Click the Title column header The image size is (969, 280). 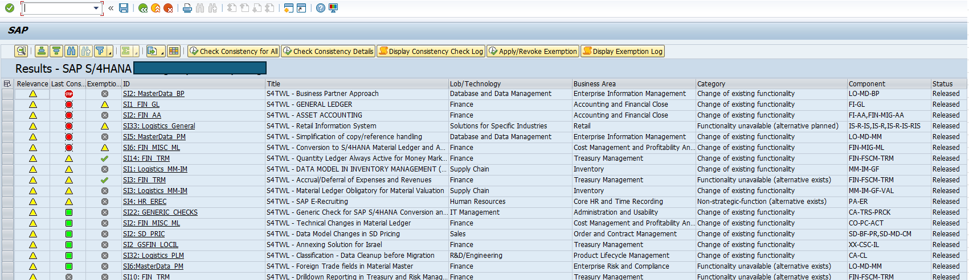click(x=357, y=83)
